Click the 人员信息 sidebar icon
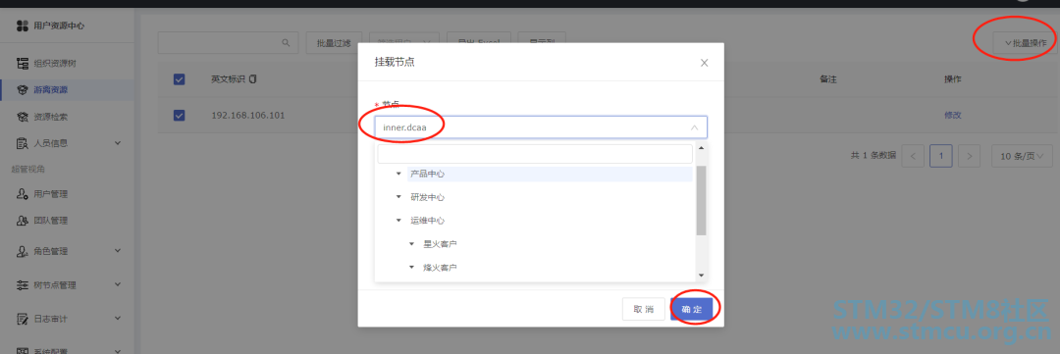The width and height of the screenshot is (1060, 354). (x=23, y=143)
